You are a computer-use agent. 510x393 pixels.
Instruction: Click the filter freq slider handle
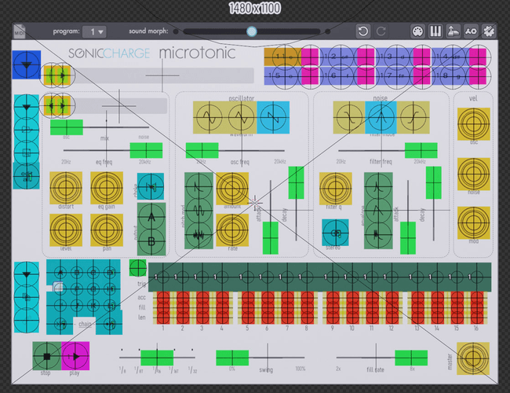click(x=421, y=150)
